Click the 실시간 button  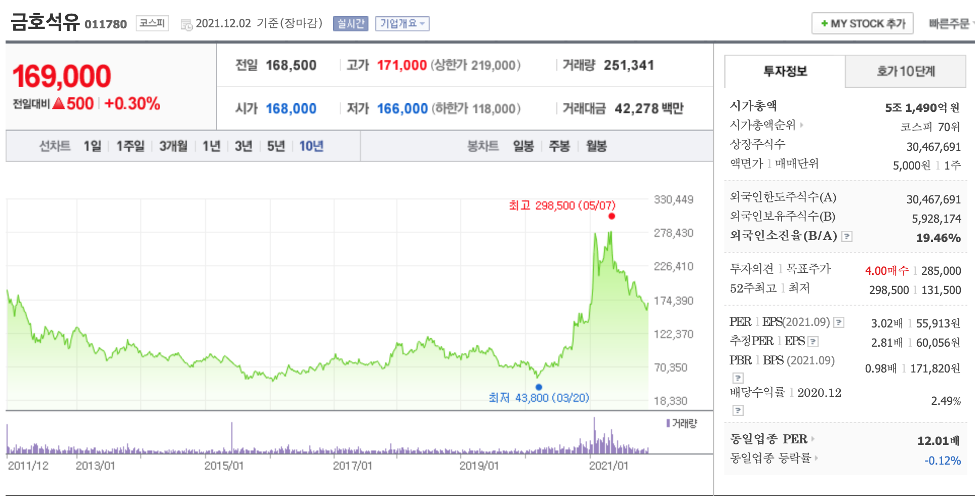(x=351, y=24)
